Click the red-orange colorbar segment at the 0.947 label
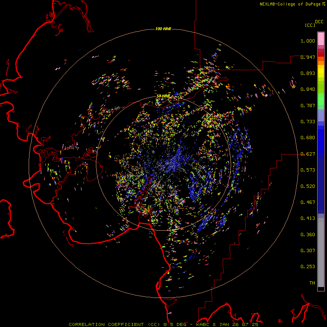327x327 pixels. pyautogui.click(x=321, y=58)
